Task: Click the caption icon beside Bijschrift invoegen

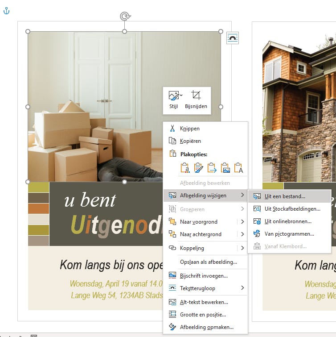Action: pyautogui.click(x=172, y=275)
